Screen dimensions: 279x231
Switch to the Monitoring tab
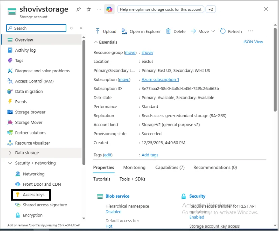(x=134, y=167)
